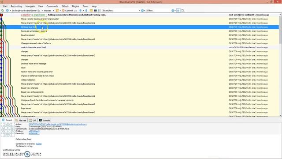Image resolution: width=282 pixels, height=159 pixels.
Task: Click the red master branch label
Action: point(26,15)
